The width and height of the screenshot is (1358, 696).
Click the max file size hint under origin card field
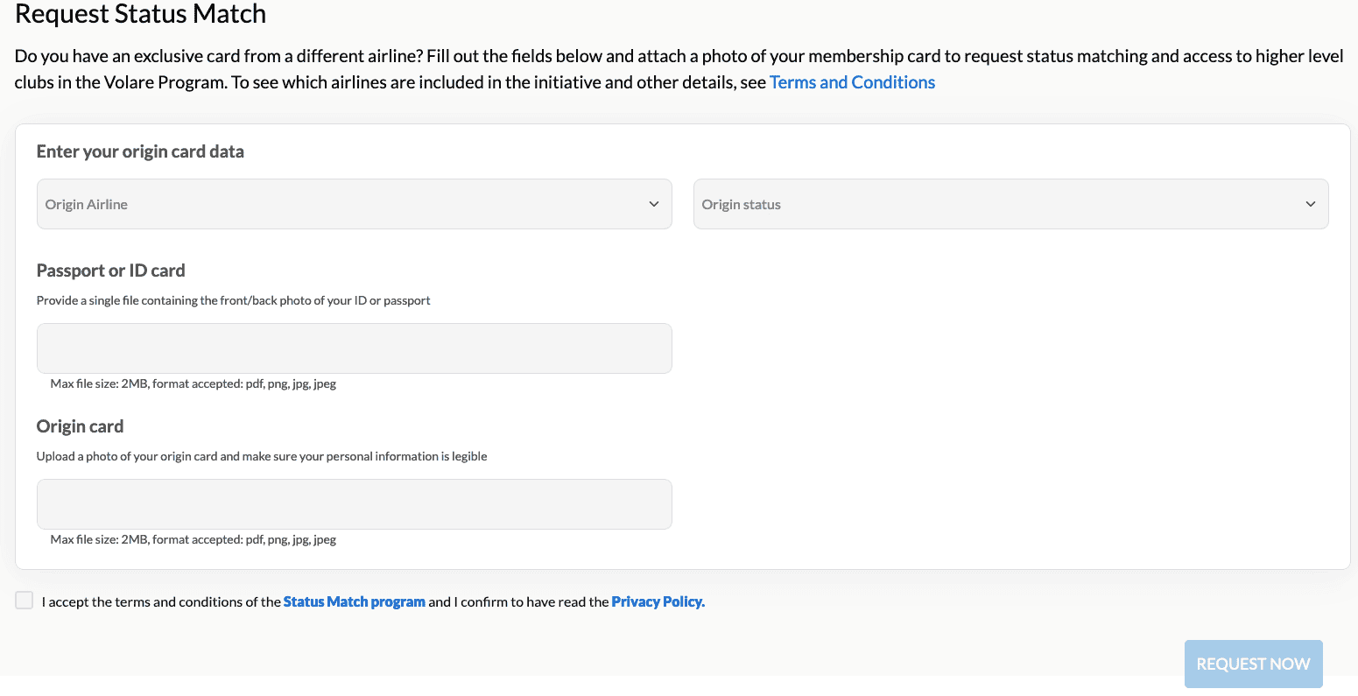(x=193, y=539)
